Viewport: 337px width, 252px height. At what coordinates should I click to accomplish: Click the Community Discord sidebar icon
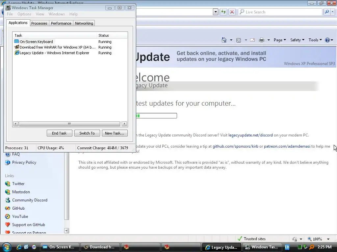[8, 200]
